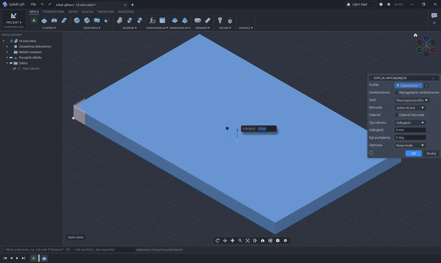Select the Revolve tool icon

[54, 20]
